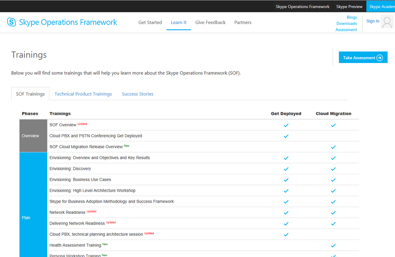Open SOF Cloud Migration Release Overview training
395x257 pixels.
tap(86, 147)
